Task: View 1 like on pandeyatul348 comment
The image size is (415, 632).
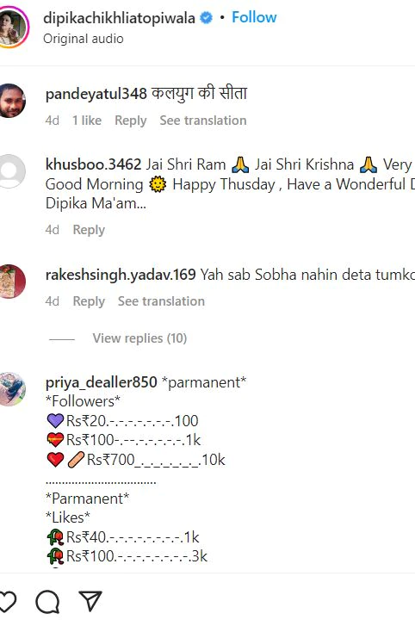Action: tap(87, 120)
